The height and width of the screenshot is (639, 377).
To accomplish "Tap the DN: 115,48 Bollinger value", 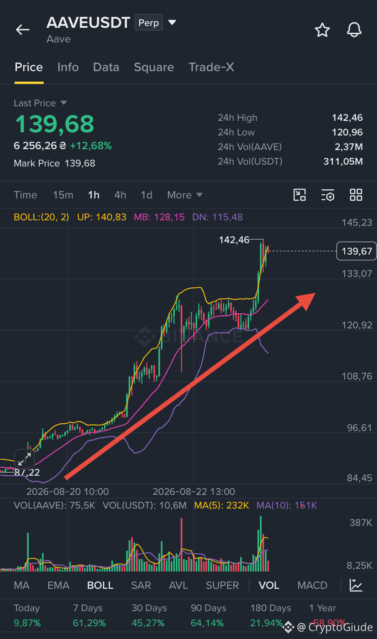I will pyautogui.click(x=218, y=217).
